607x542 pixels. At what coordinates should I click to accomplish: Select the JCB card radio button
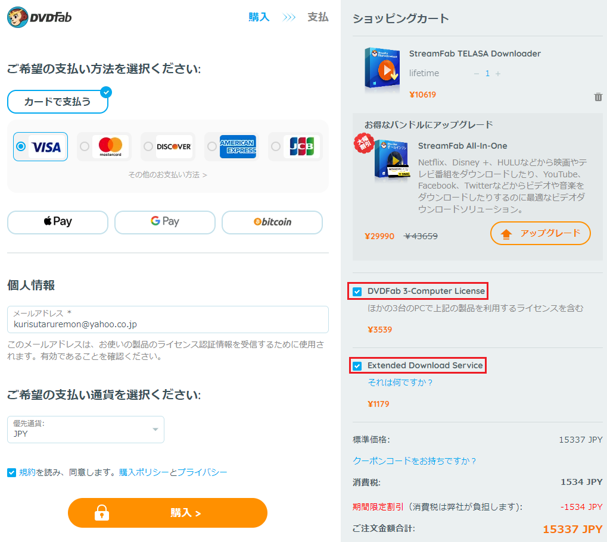[x=276, y=146]
